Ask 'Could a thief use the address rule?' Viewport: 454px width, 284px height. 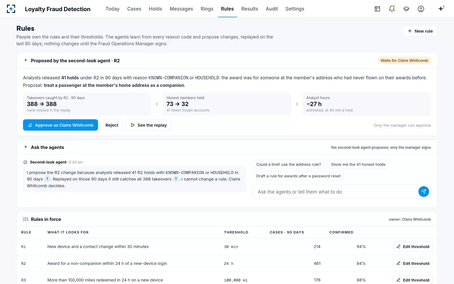pyautogui.click(x=288, y=164)
